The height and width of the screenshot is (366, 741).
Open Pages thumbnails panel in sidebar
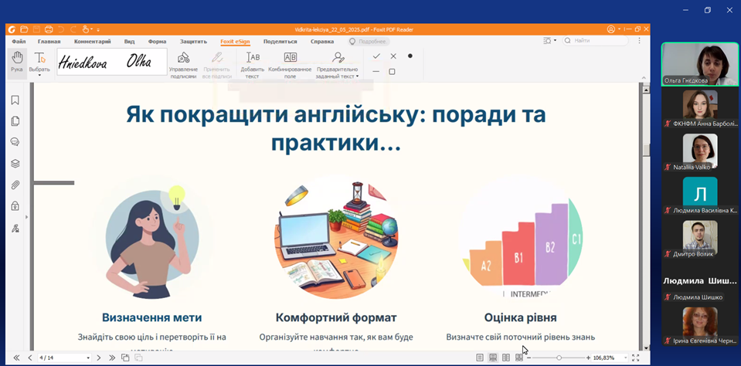click(x=15, y=121)
